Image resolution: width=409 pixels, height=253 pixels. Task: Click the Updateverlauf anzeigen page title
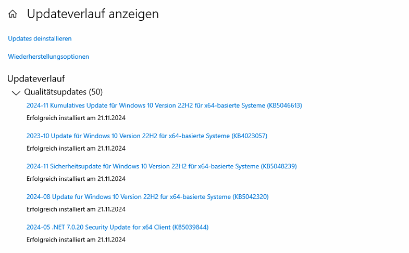93,14
